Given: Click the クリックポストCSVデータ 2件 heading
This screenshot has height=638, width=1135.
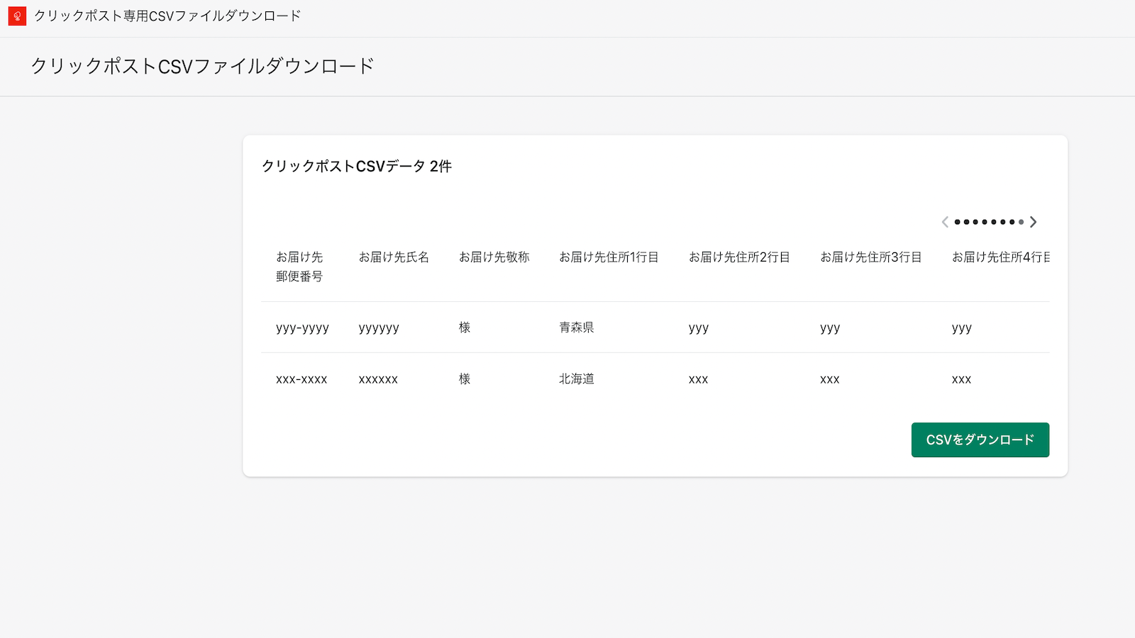Looking at the screenshot, I should pyautogui.click(x=357, y=167).
